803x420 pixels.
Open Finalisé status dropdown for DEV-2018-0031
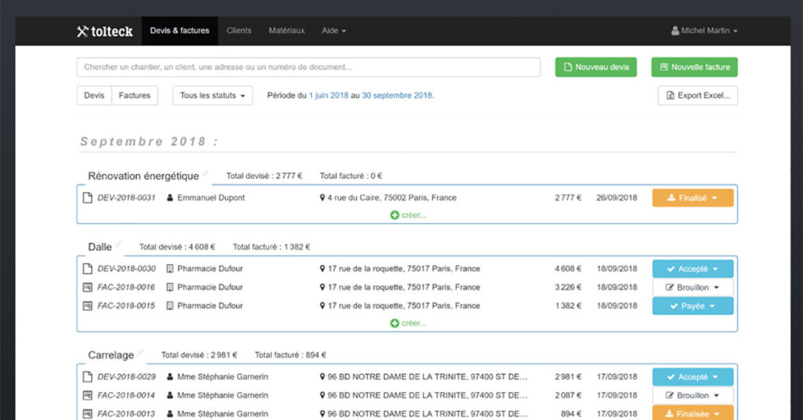click(x=692, y=198)
